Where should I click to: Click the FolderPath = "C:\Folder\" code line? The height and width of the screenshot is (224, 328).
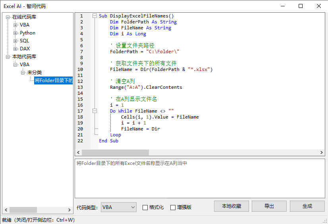145,52
